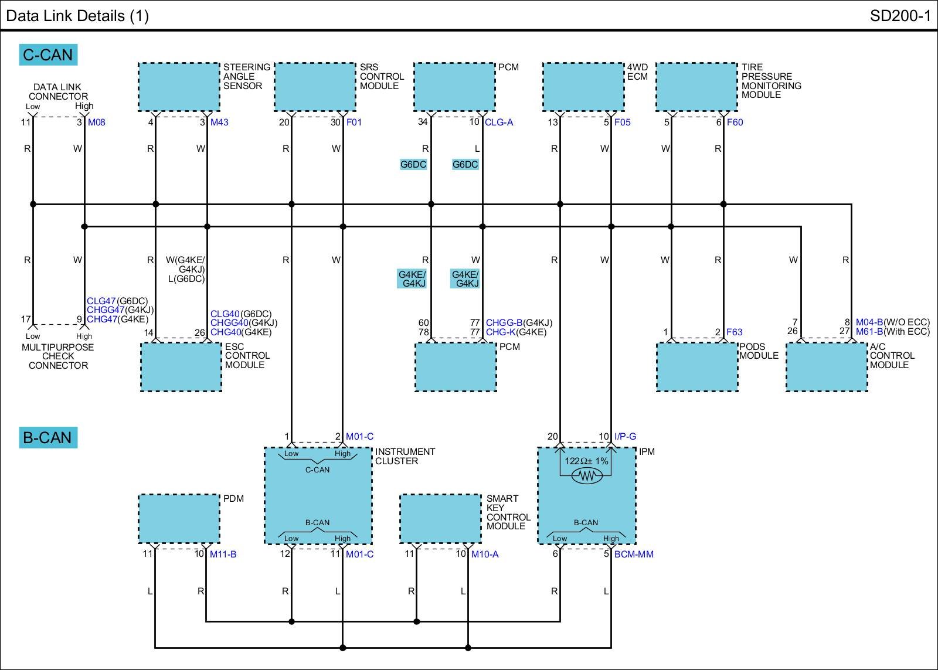Viewport: 938px width, 670px height.
Task: Select the CHGG-B connector link
Action: tap(504, 323)
